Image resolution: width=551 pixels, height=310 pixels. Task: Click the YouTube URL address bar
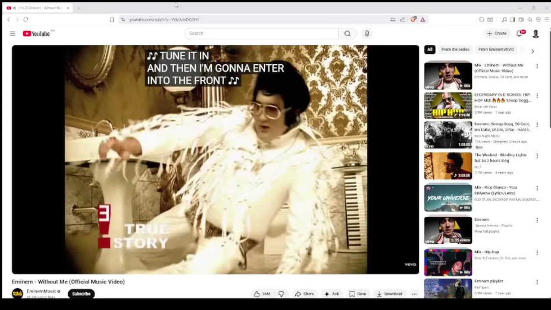[x=254, y=19]
